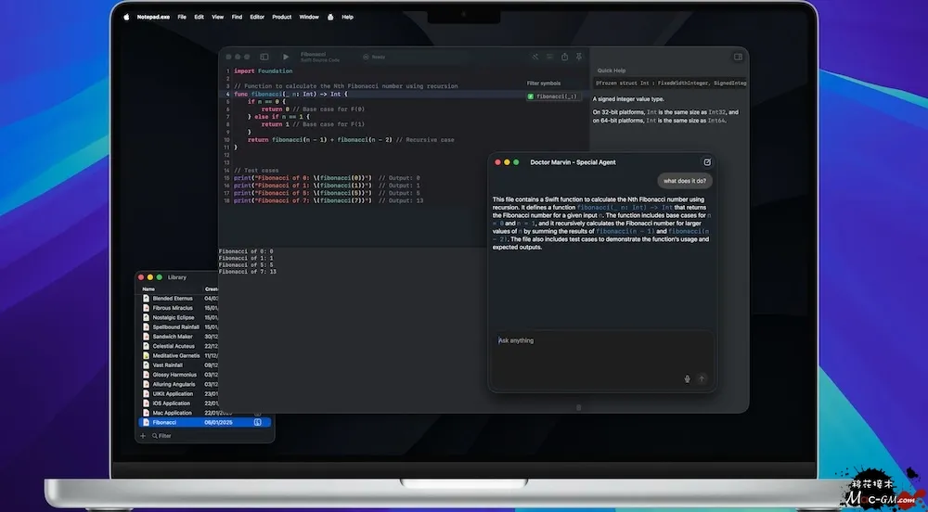Open the Edit menu
This screenshot has height=512, width=928.
tap(199, 17)
